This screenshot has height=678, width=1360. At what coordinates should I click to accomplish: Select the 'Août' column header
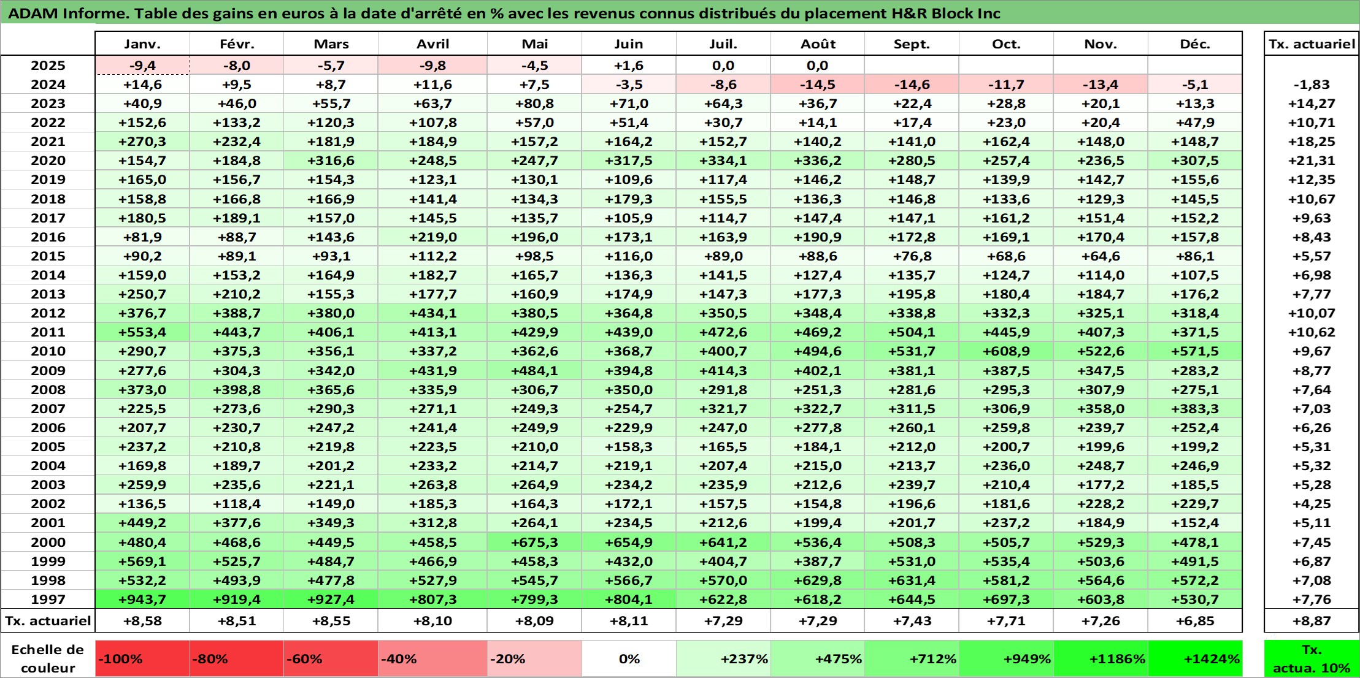click(x=818, y=44)
